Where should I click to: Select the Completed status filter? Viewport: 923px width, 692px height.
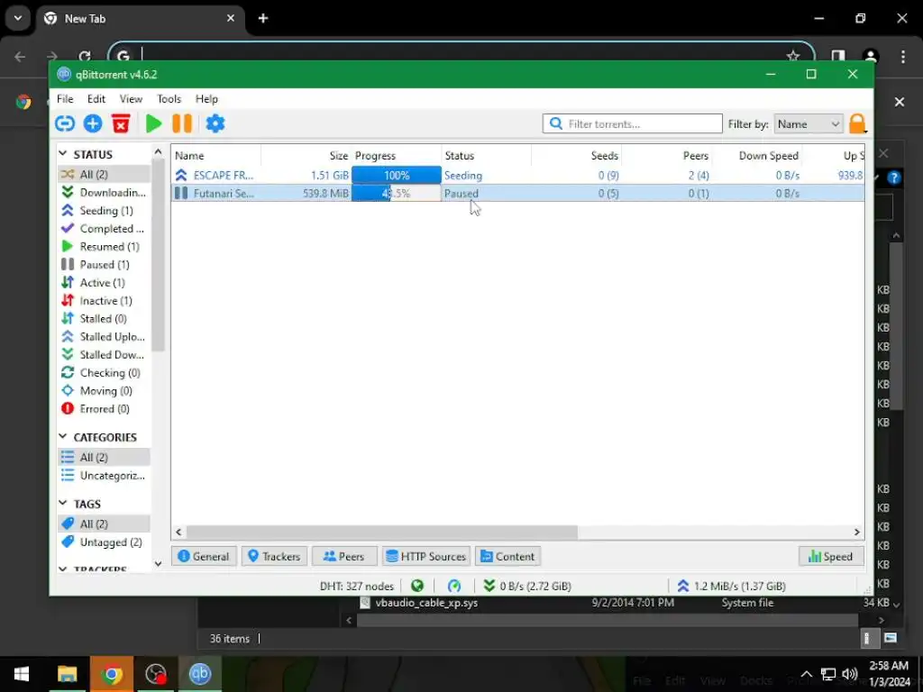click(x=105, y=228)
